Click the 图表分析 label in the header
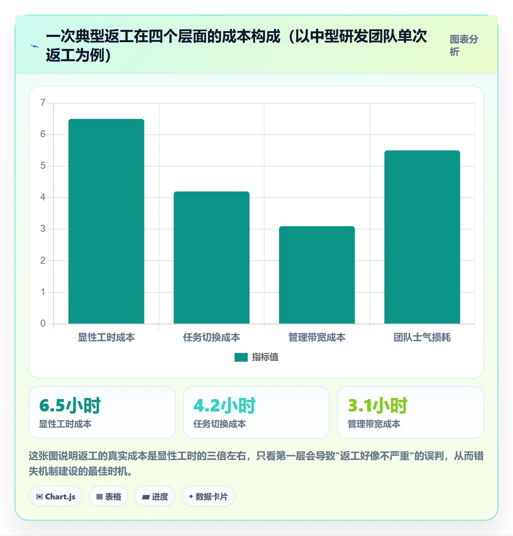Screen dimensions: 513x536 tap(464, 46)
